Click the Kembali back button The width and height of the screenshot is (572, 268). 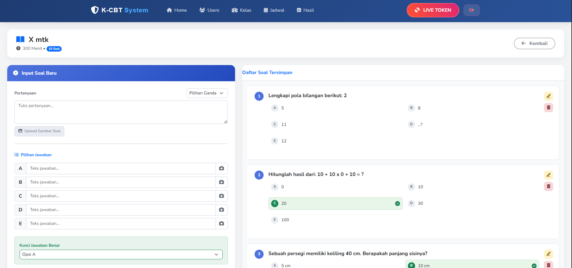pyautogui.click(x=534, y=43)
